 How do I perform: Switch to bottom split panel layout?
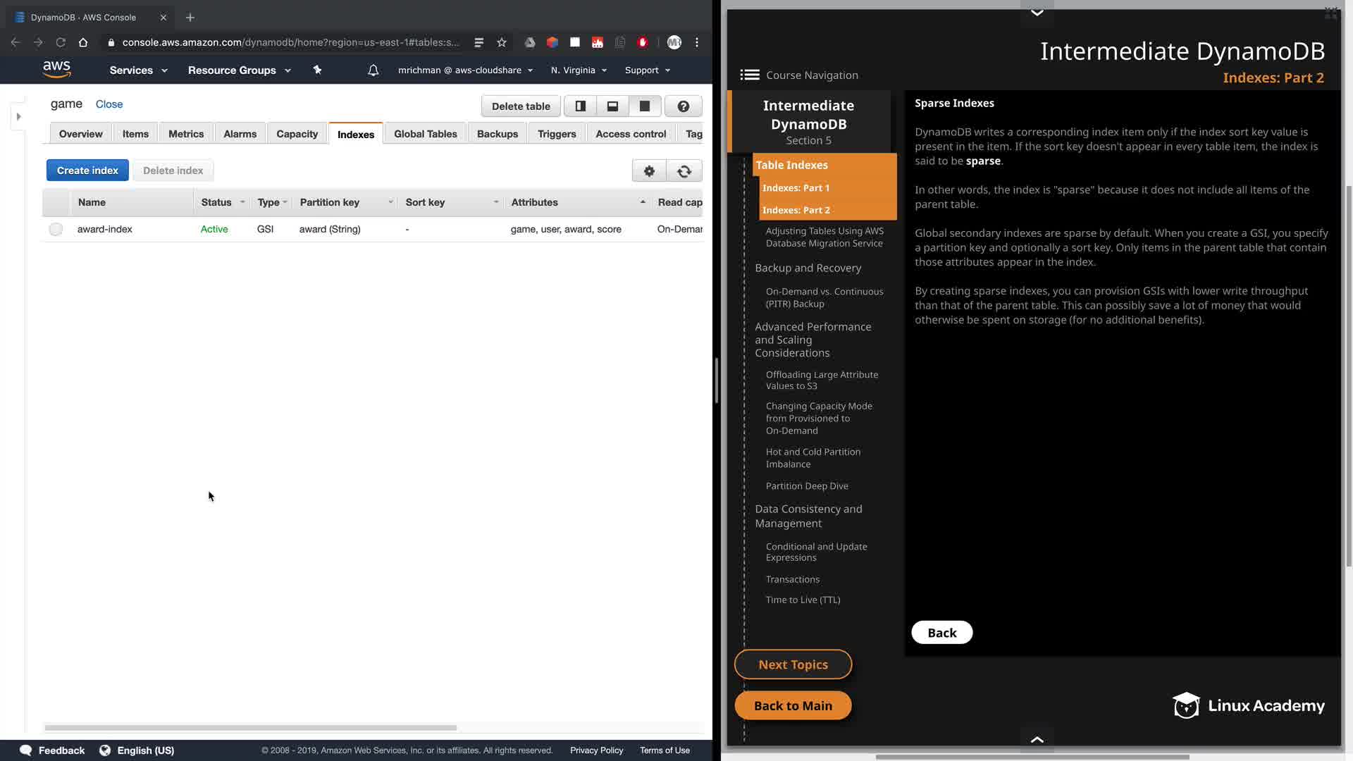pos(612,106)
